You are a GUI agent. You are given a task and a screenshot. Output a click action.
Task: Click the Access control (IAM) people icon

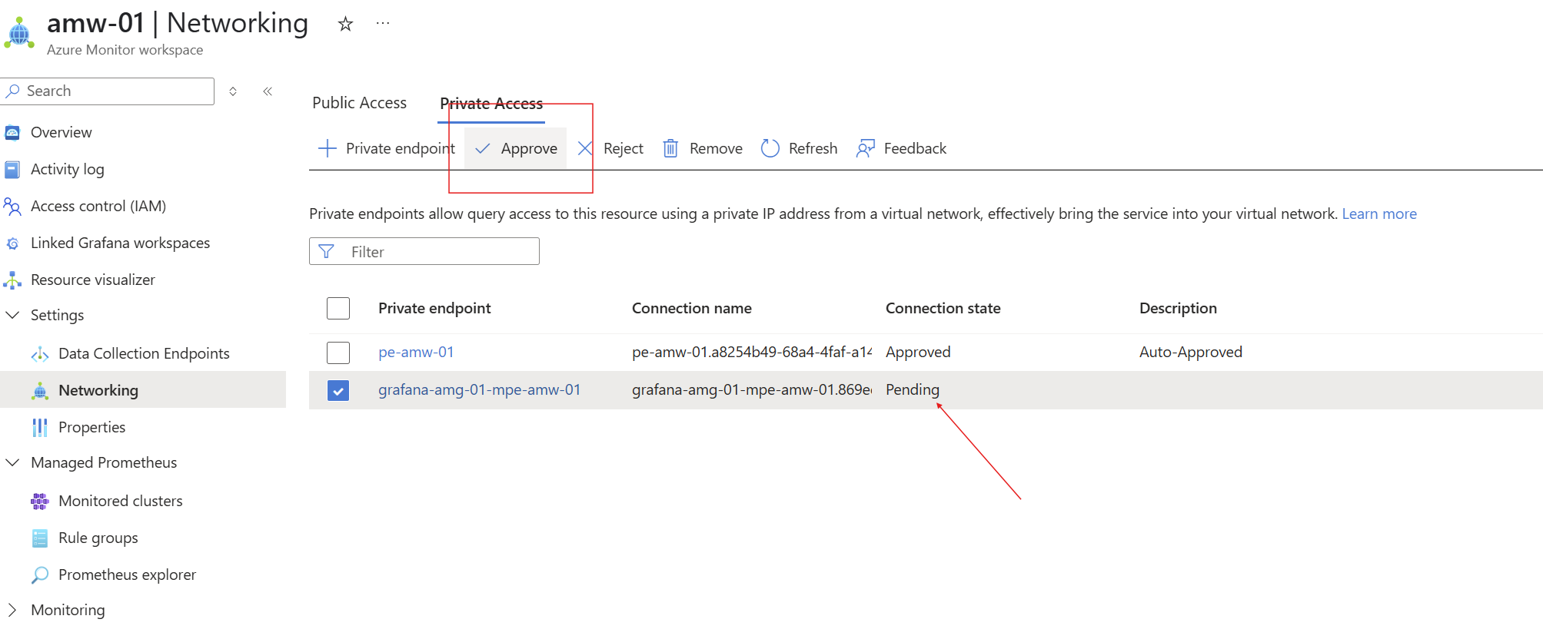pyautogui.click(x=12, y=207)
